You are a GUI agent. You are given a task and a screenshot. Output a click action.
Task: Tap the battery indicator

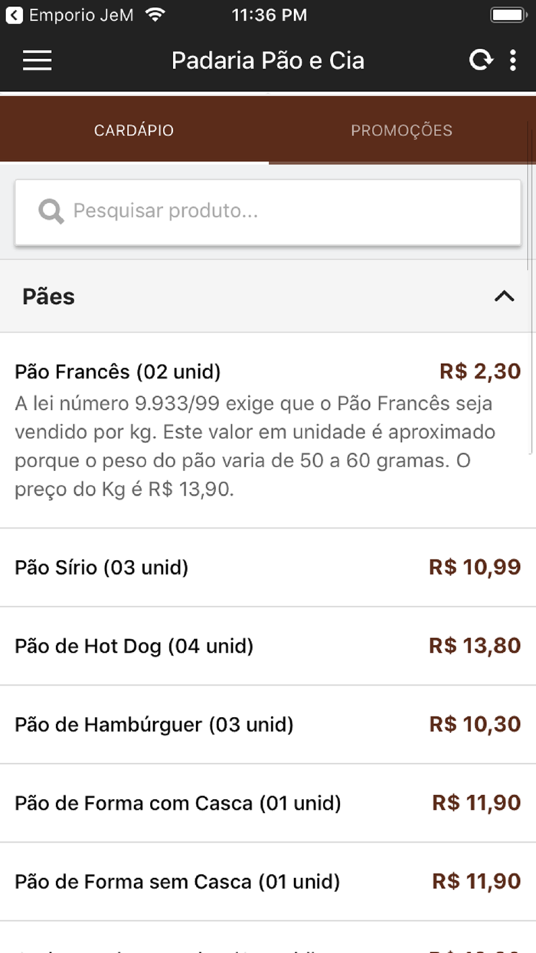pyautogui.click(x=507, y=13)
